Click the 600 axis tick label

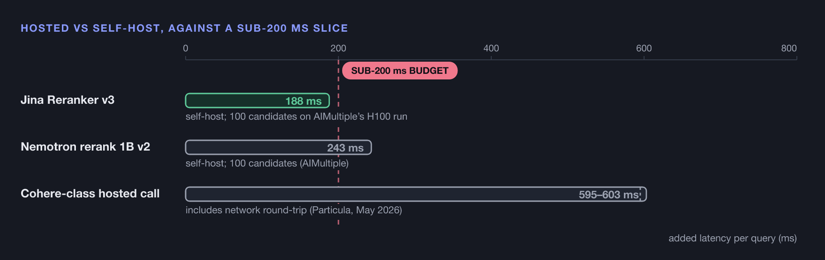click(643, 48)
